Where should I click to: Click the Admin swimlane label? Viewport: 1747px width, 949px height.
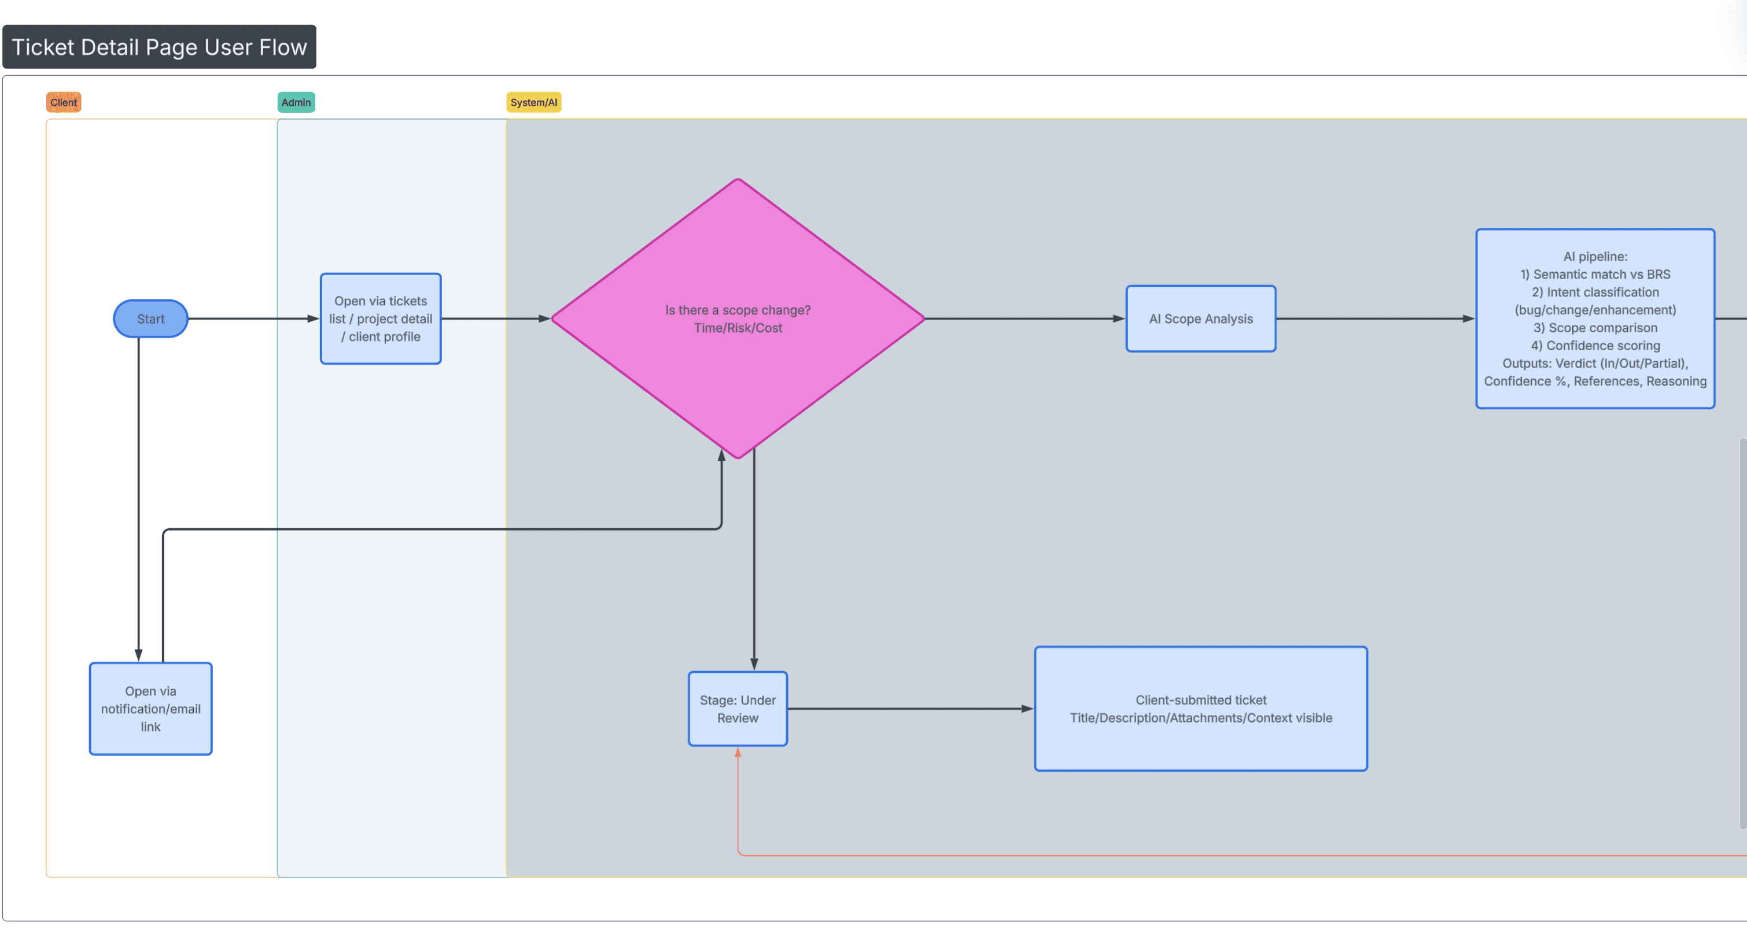pos(296,102)
